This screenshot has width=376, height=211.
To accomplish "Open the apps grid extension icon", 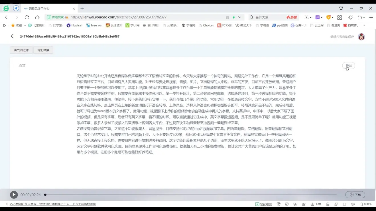I will [340, 17].
